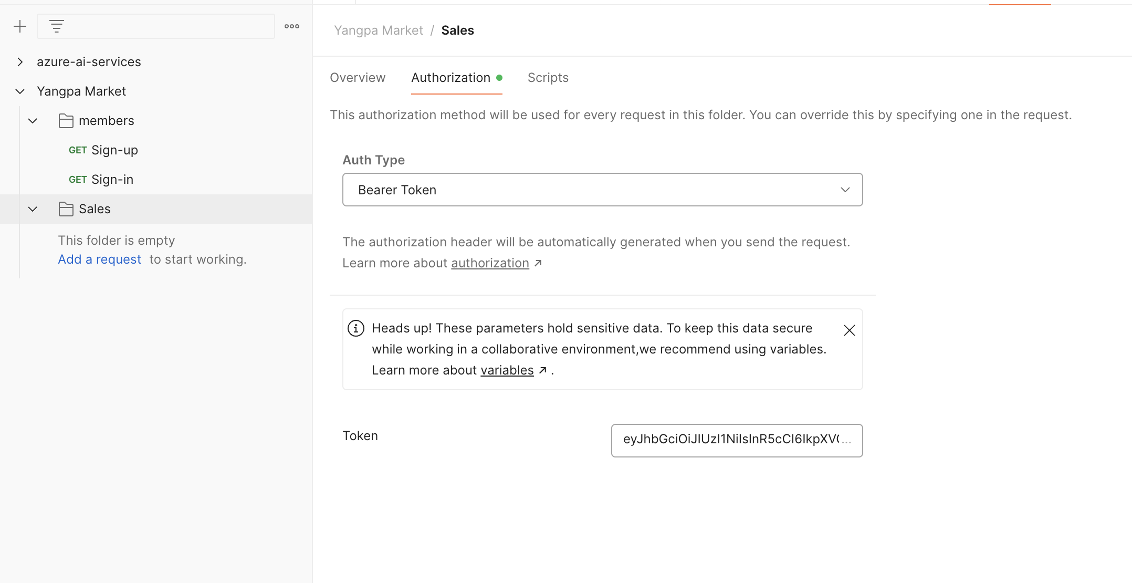Screen dimensions: 1132x583
Task: Dismiss the Heads up sensitive data notice
Action: [849, 330]
